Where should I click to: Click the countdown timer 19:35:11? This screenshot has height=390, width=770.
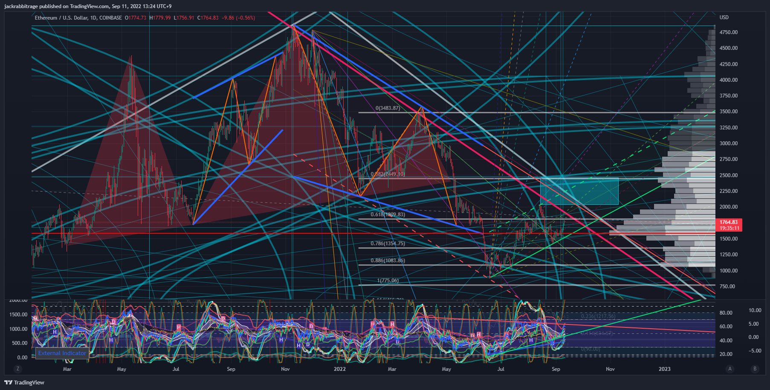(x=729, y=228)
